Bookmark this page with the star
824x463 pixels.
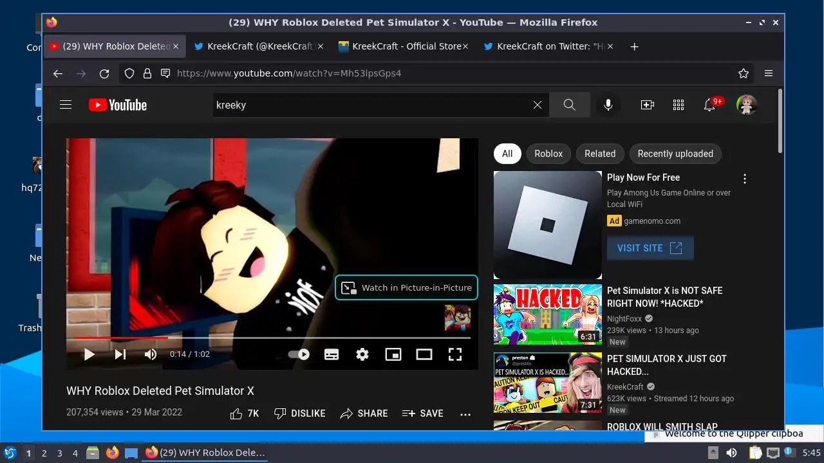click(744, 73)
